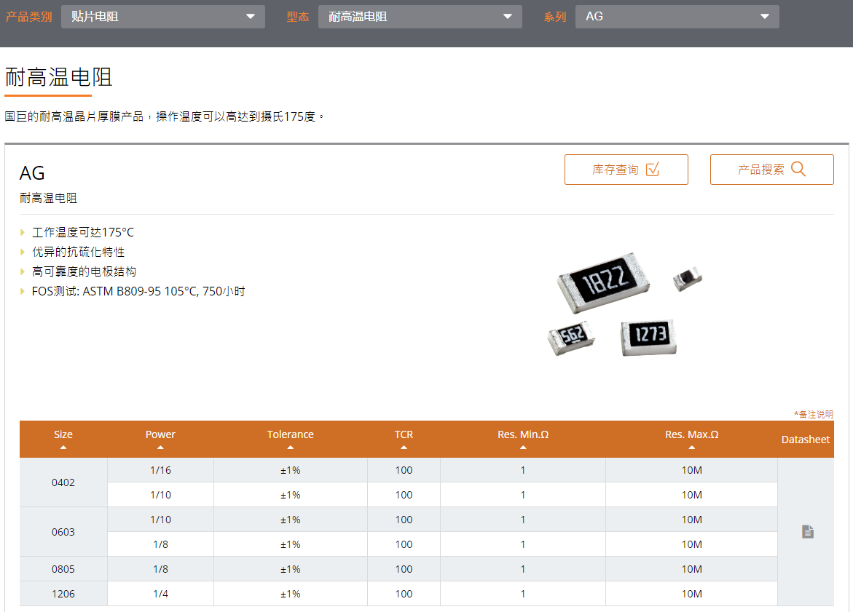Screen dimensions: 853x612
Task: Click the magnifier icon in 产品搜索
Action: point(798,169)
